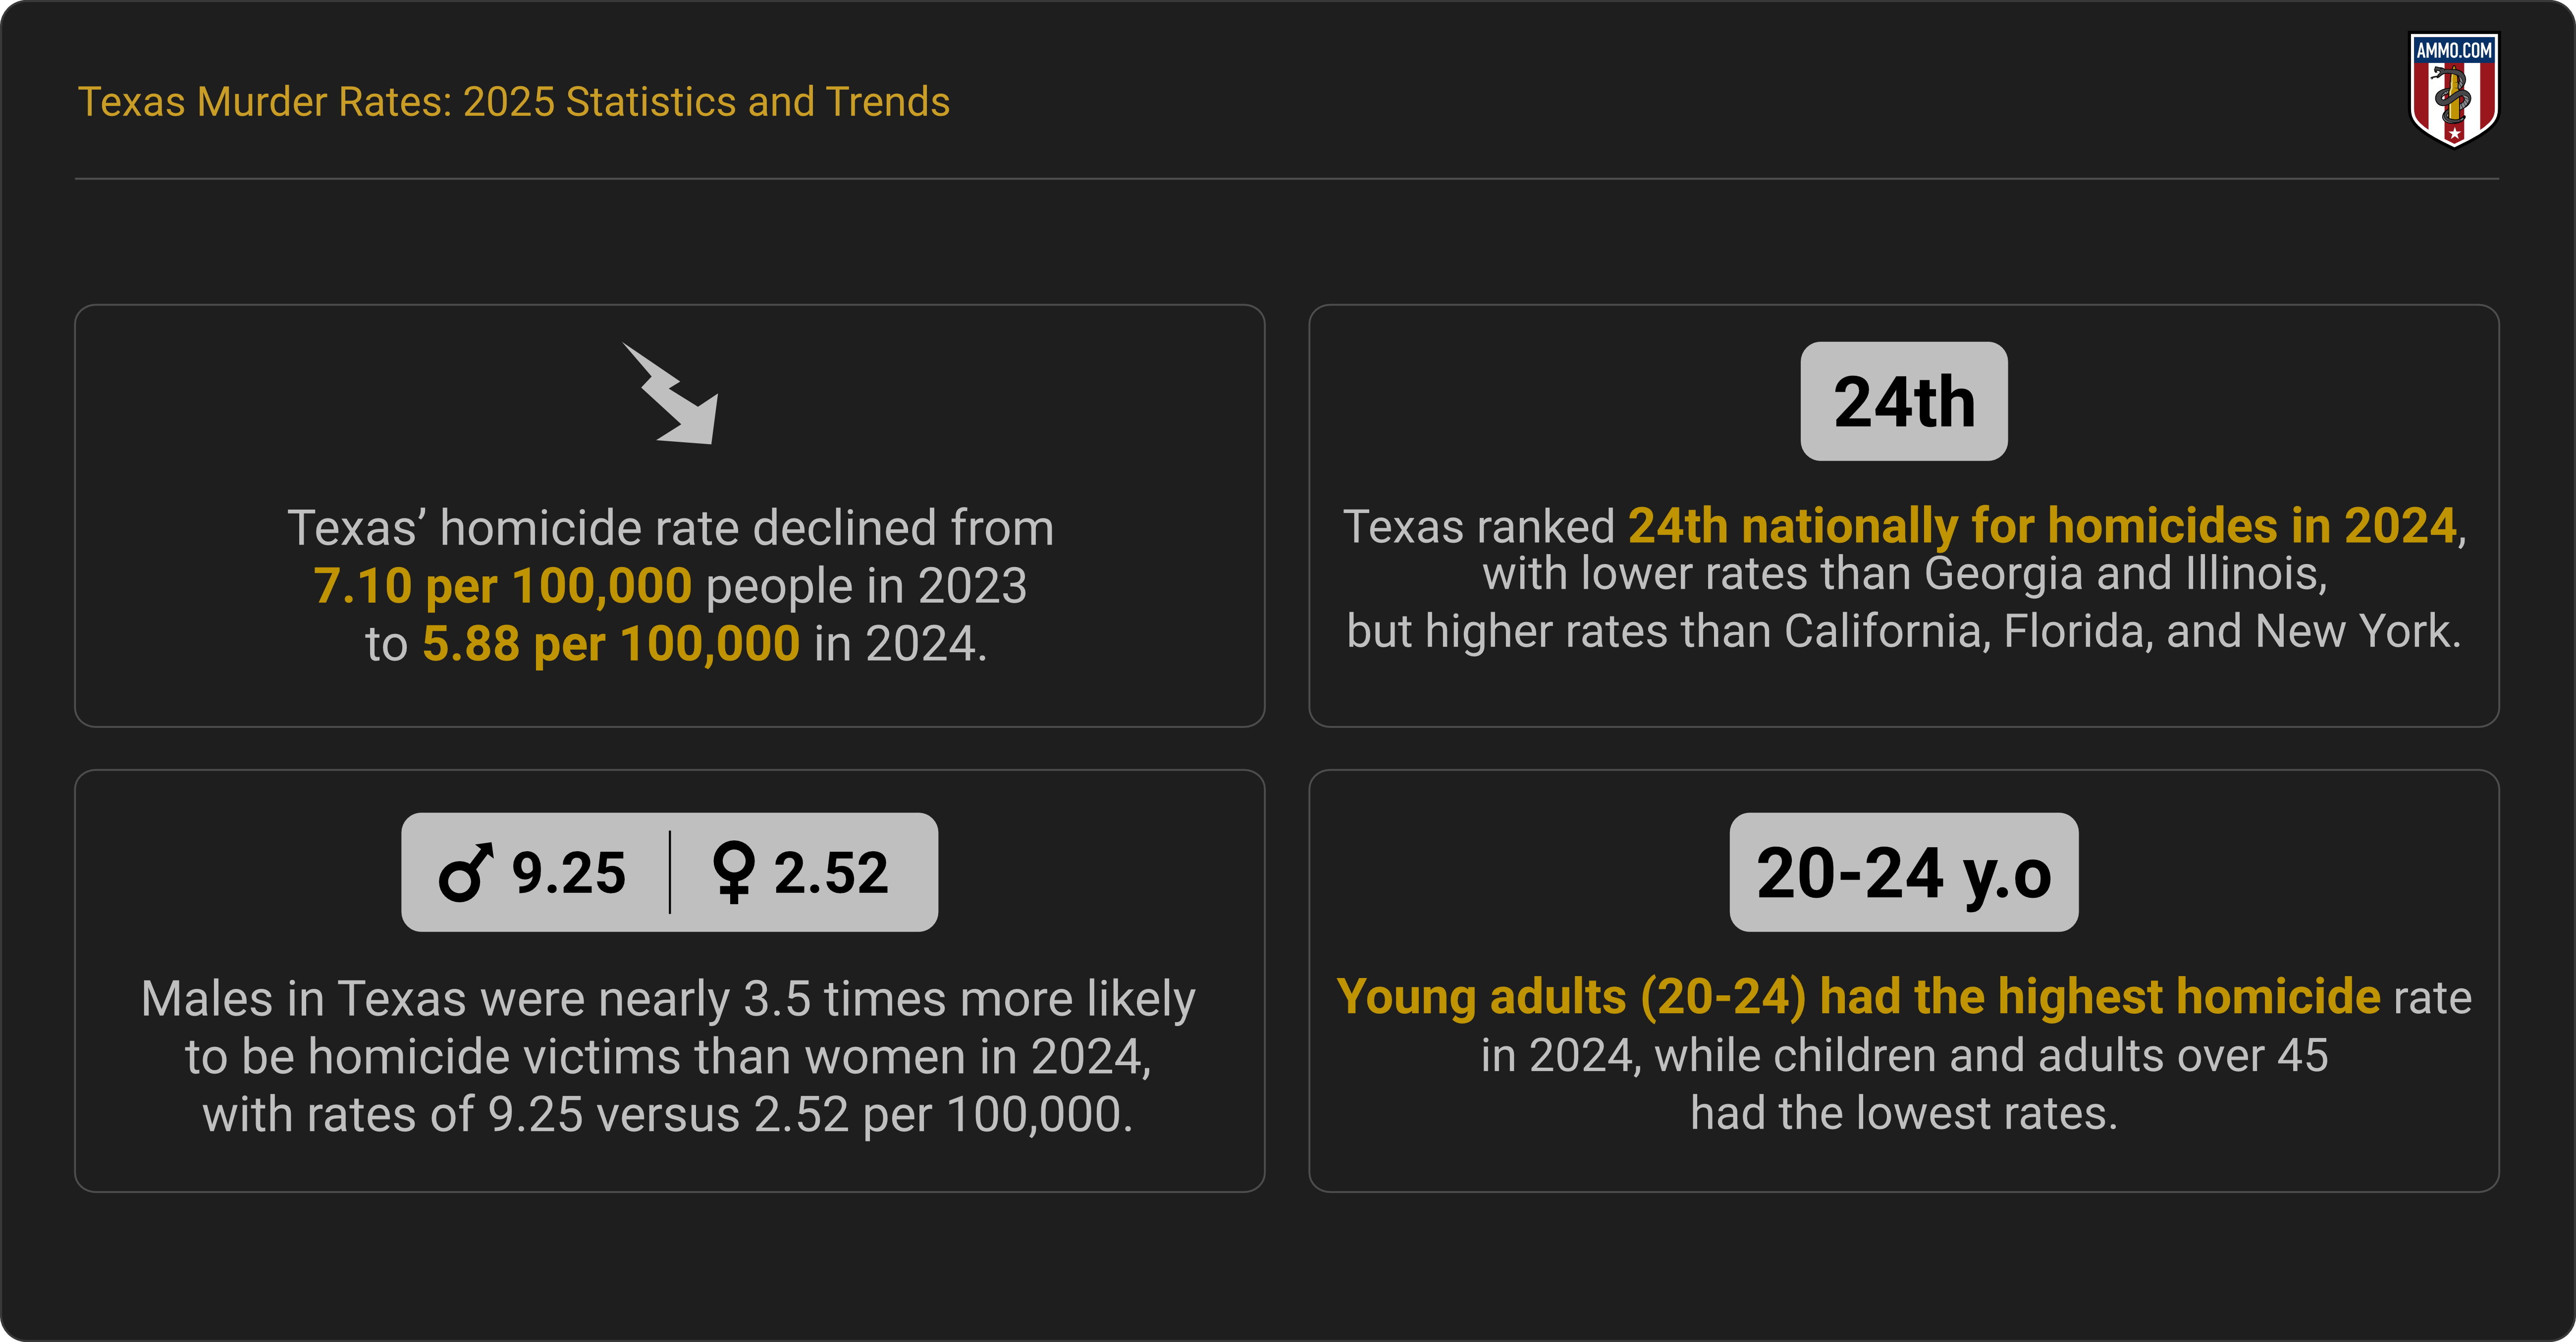Click the "California, Florida, and New York" text line
2576x1342 pixels.
tap(1904, 632)
